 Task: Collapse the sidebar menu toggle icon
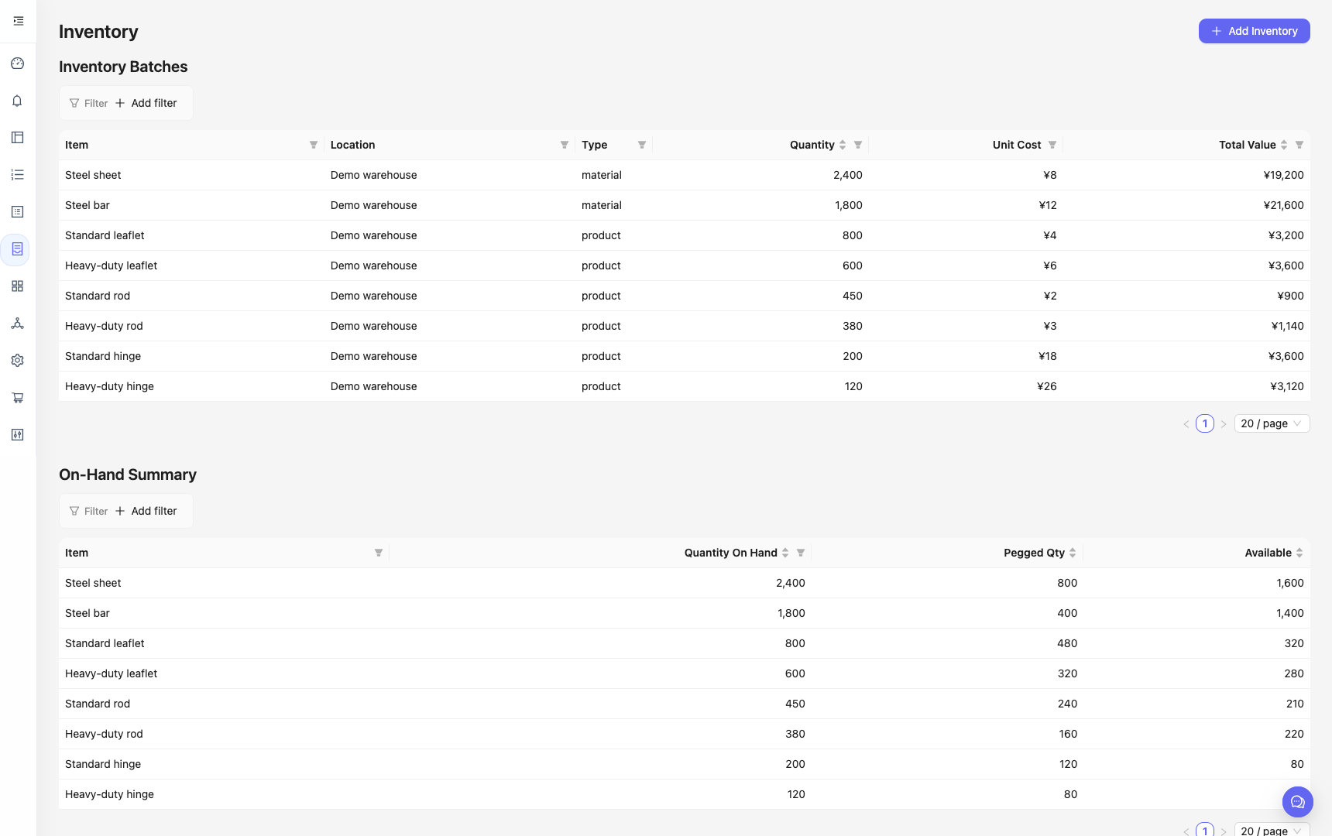coord(18,21)
